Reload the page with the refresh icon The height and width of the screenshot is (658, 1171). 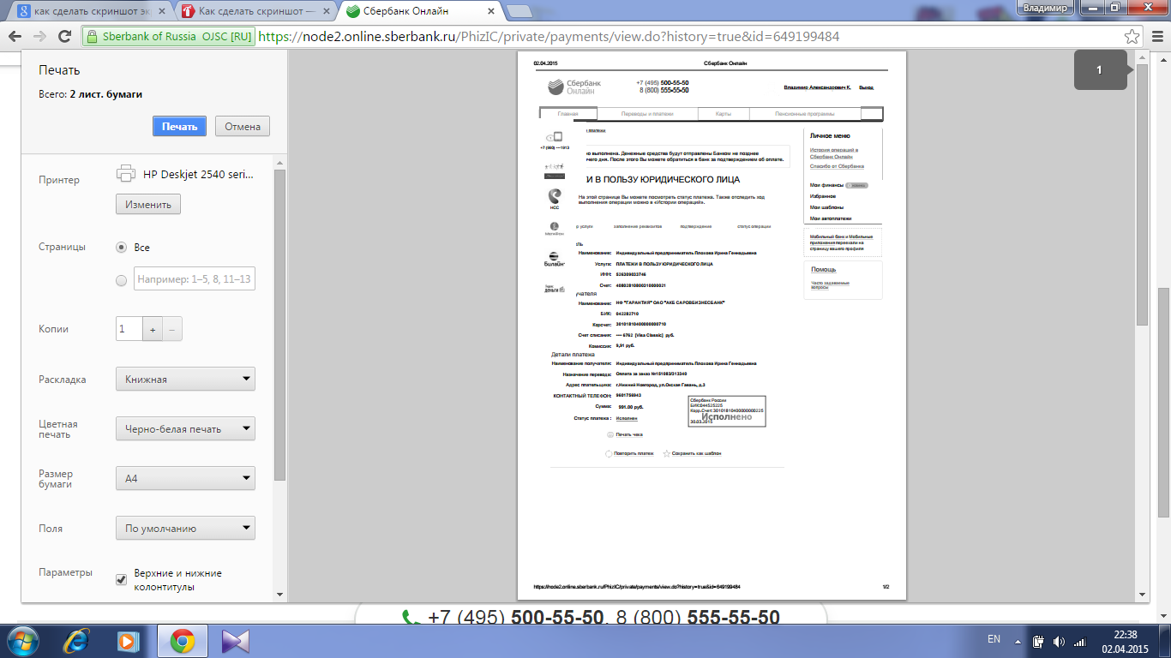pos(64,36)
